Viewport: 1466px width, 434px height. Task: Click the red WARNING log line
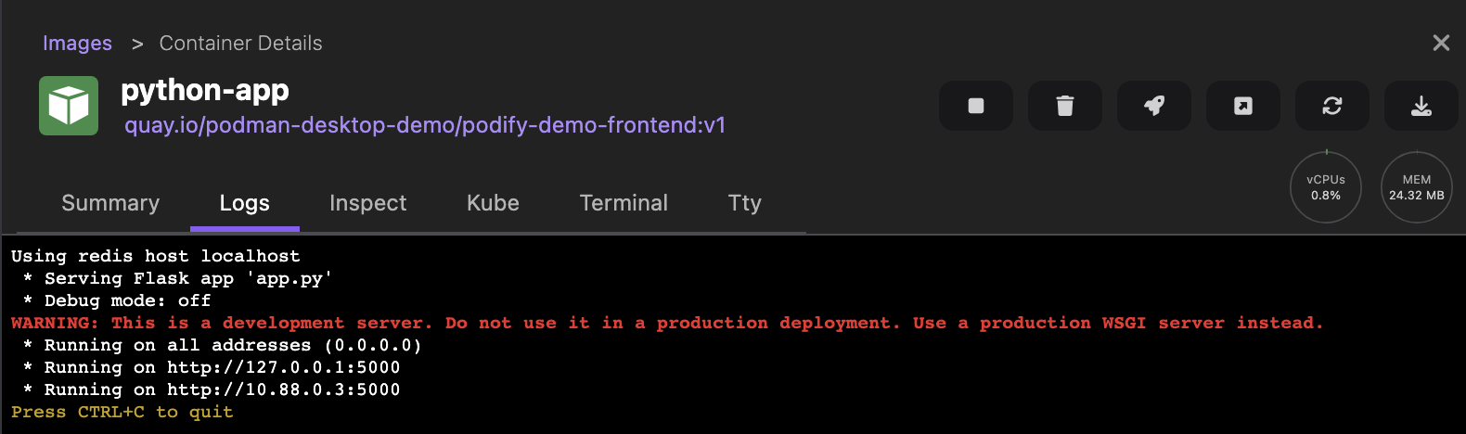coord(666,323)
